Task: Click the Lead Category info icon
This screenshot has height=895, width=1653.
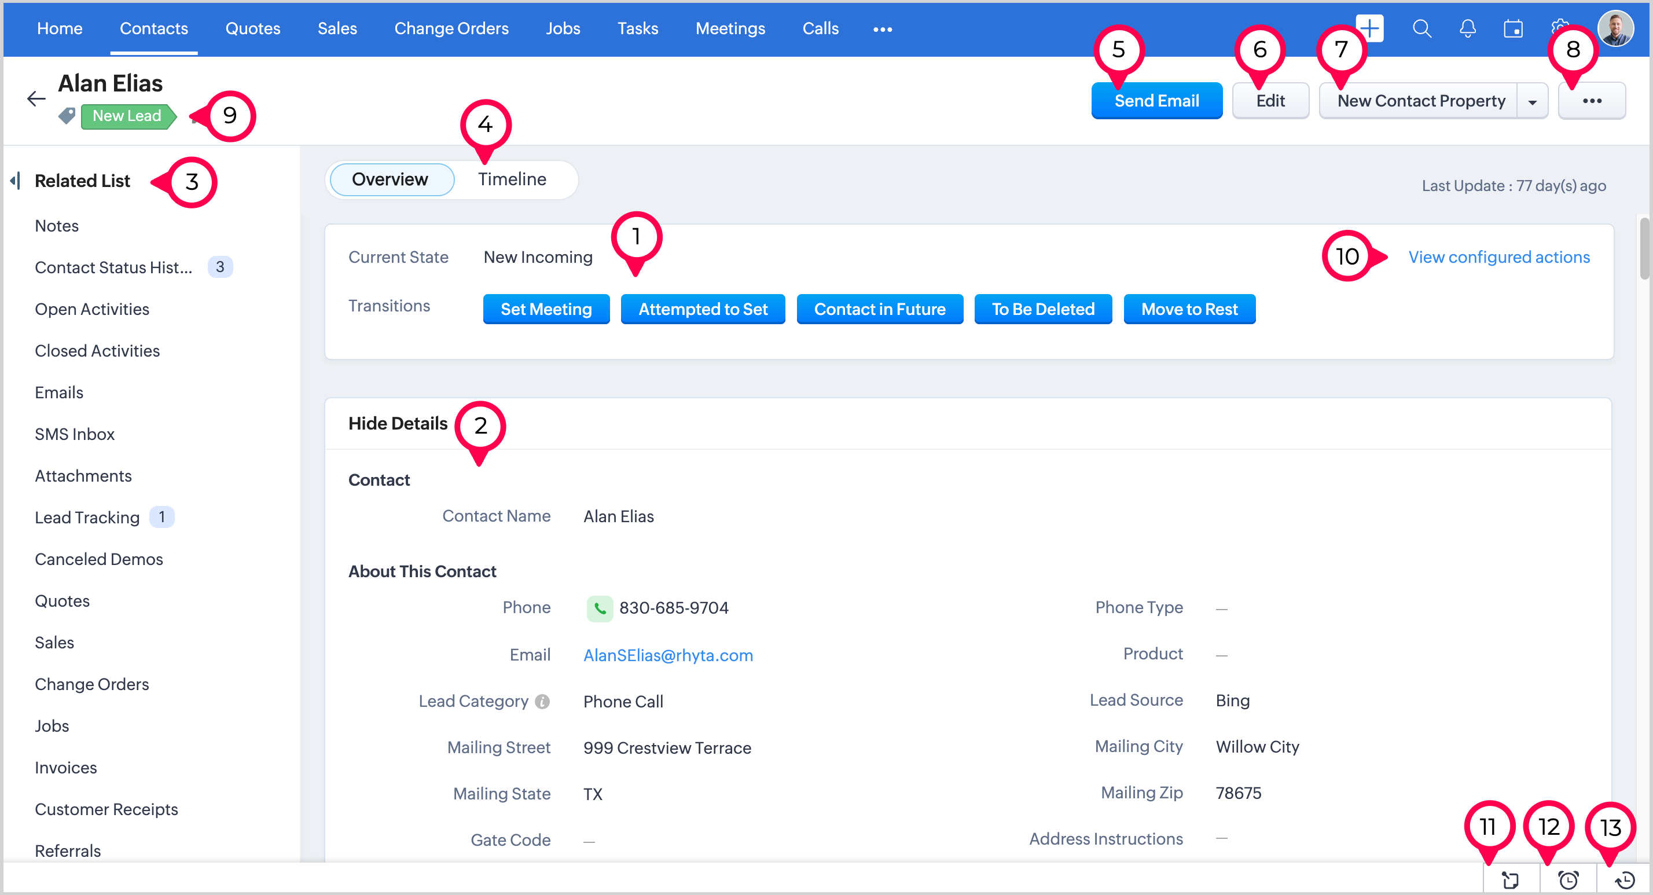Action: (x=542, y=702)
